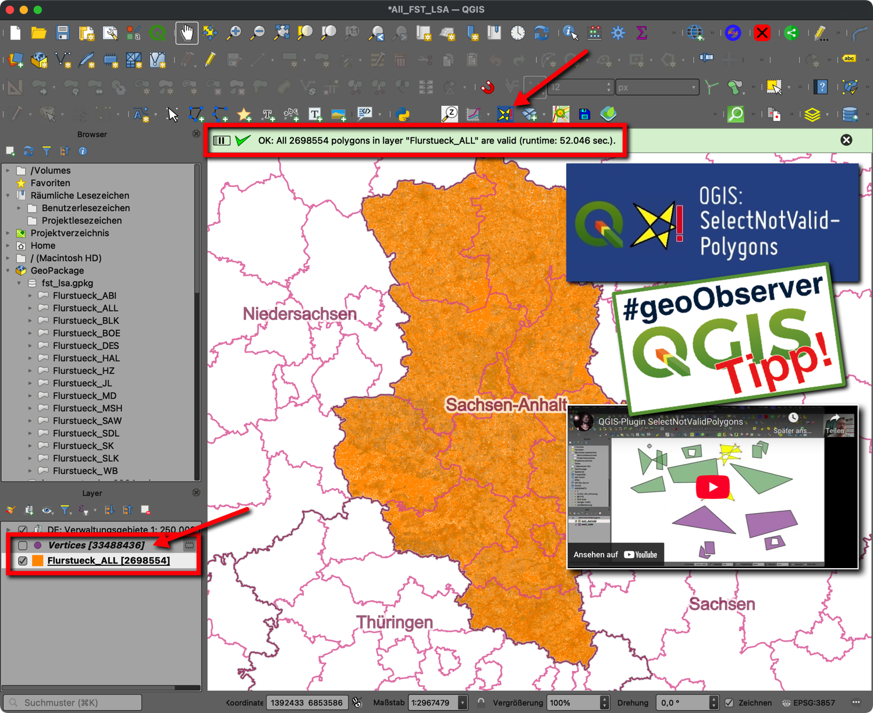This screenshot has width=873, height=713.
Task: Uncheck the Flurstueck_ALL layer checkbox
Action: click(x=23, y=561)
